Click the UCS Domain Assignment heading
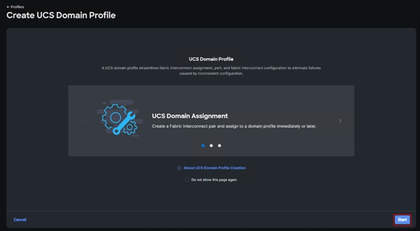 [190, 116]
